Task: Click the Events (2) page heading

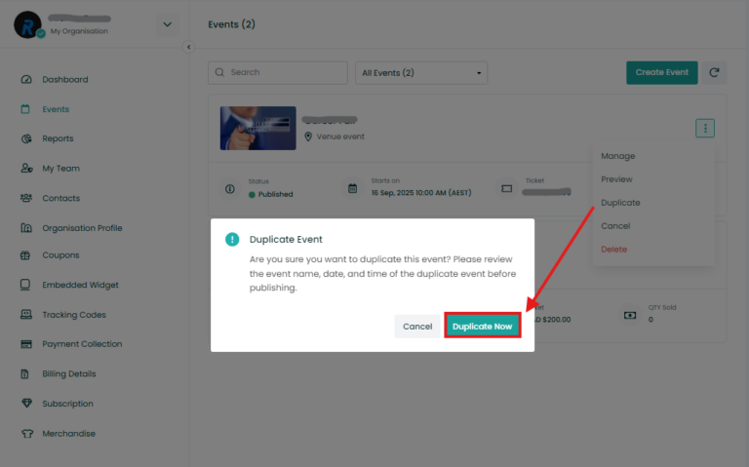Action: pos(231,24)
